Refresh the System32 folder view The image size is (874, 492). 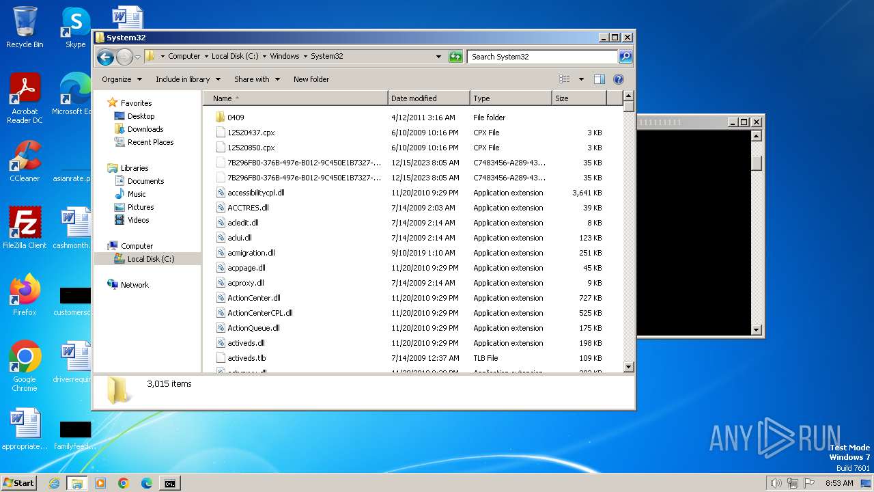coord(455,57)
